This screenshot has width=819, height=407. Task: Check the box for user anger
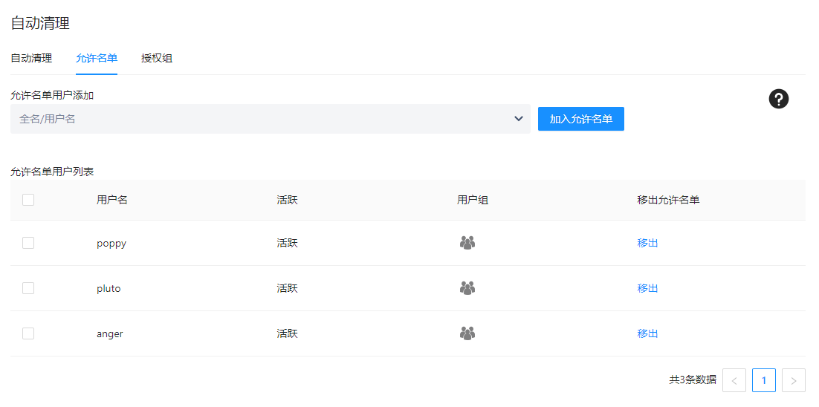28,333
